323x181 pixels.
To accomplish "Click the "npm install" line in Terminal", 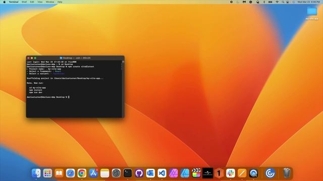I will (x=35, y=90).
